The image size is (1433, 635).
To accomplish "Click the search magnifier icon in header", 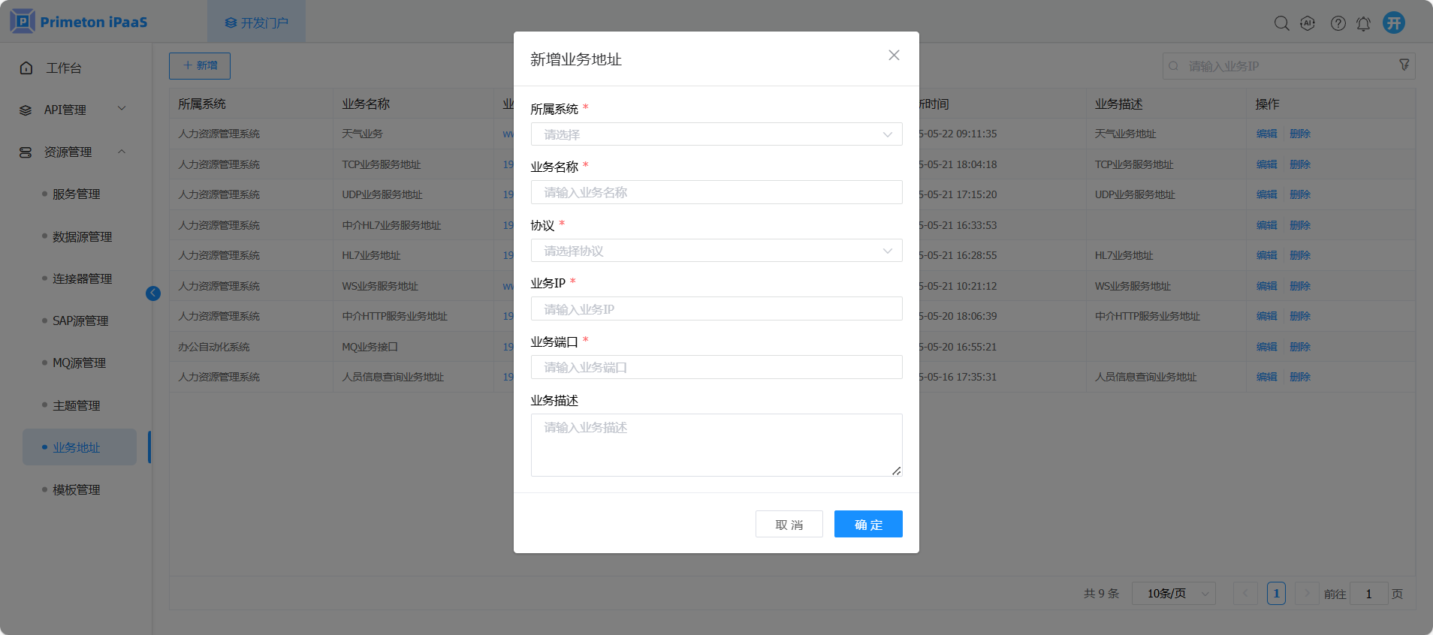I will (1281, 23).
